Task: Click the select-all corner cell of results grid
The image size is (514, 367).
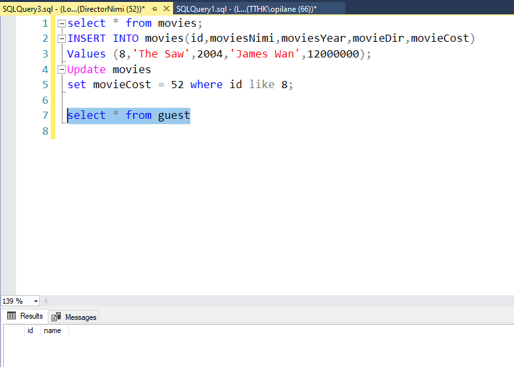Action: click(x=12, y=330)
